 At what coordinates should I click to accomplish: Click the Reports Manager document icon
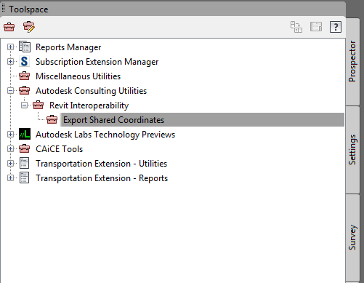coord(25,47)
